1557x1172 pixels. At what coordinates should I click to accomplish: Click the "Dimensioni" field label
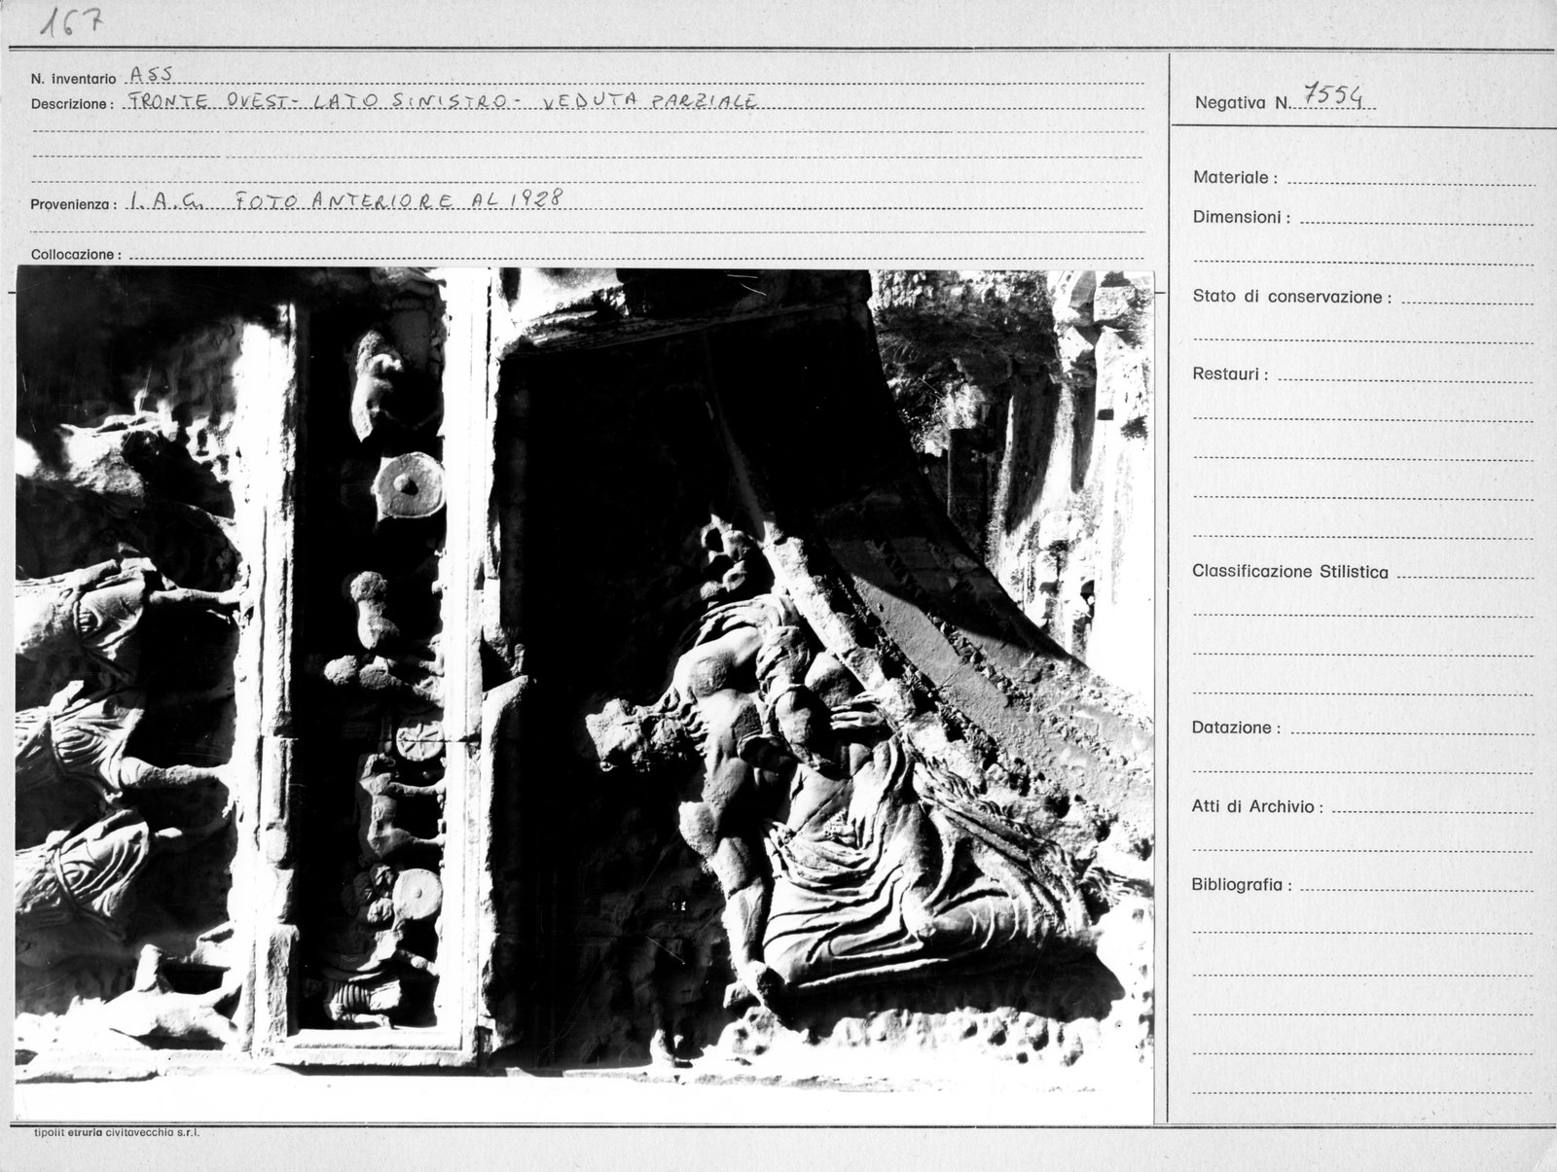click(x=1241, y=217)
